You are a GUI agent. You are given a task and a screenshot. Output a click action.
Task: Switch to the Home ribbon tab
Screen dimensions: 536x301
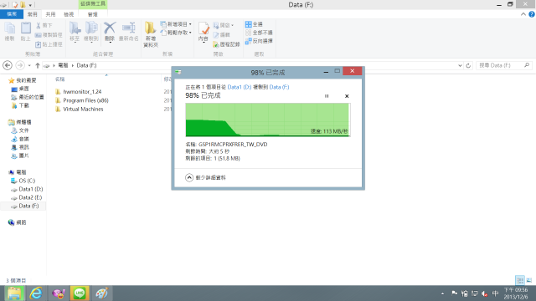pos(32,14)
